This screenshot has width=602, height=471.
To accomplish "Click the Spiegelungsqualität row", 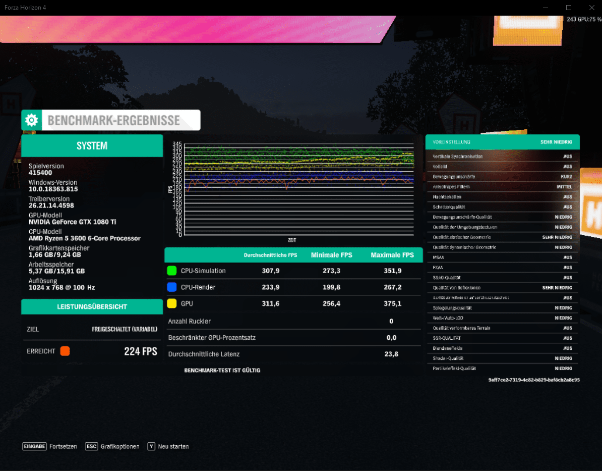I will click(503, 308).
